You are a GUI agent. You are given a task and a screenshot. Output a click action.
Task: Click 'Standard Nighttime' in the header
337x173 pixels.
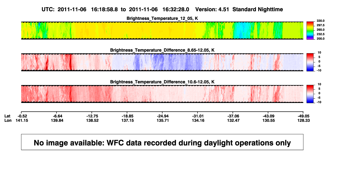pyautogui.click(x=258, y=9)
